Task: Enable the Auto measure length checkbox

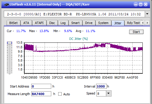Action: [60, 94]
